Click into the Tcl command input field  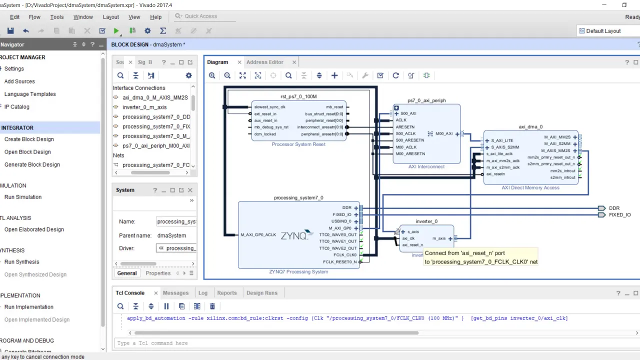377,343
